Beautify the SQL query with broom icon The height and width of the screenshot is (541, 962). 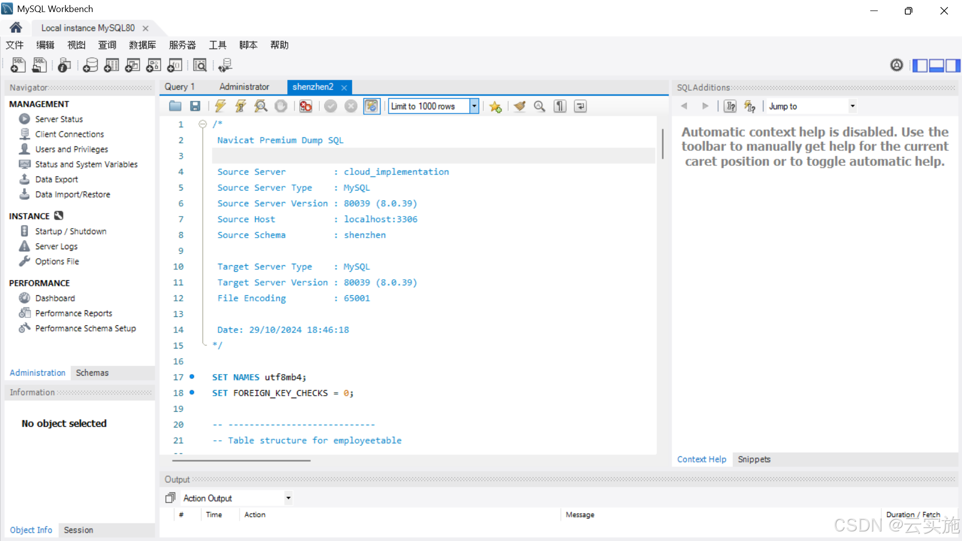[x=520, y=106]
